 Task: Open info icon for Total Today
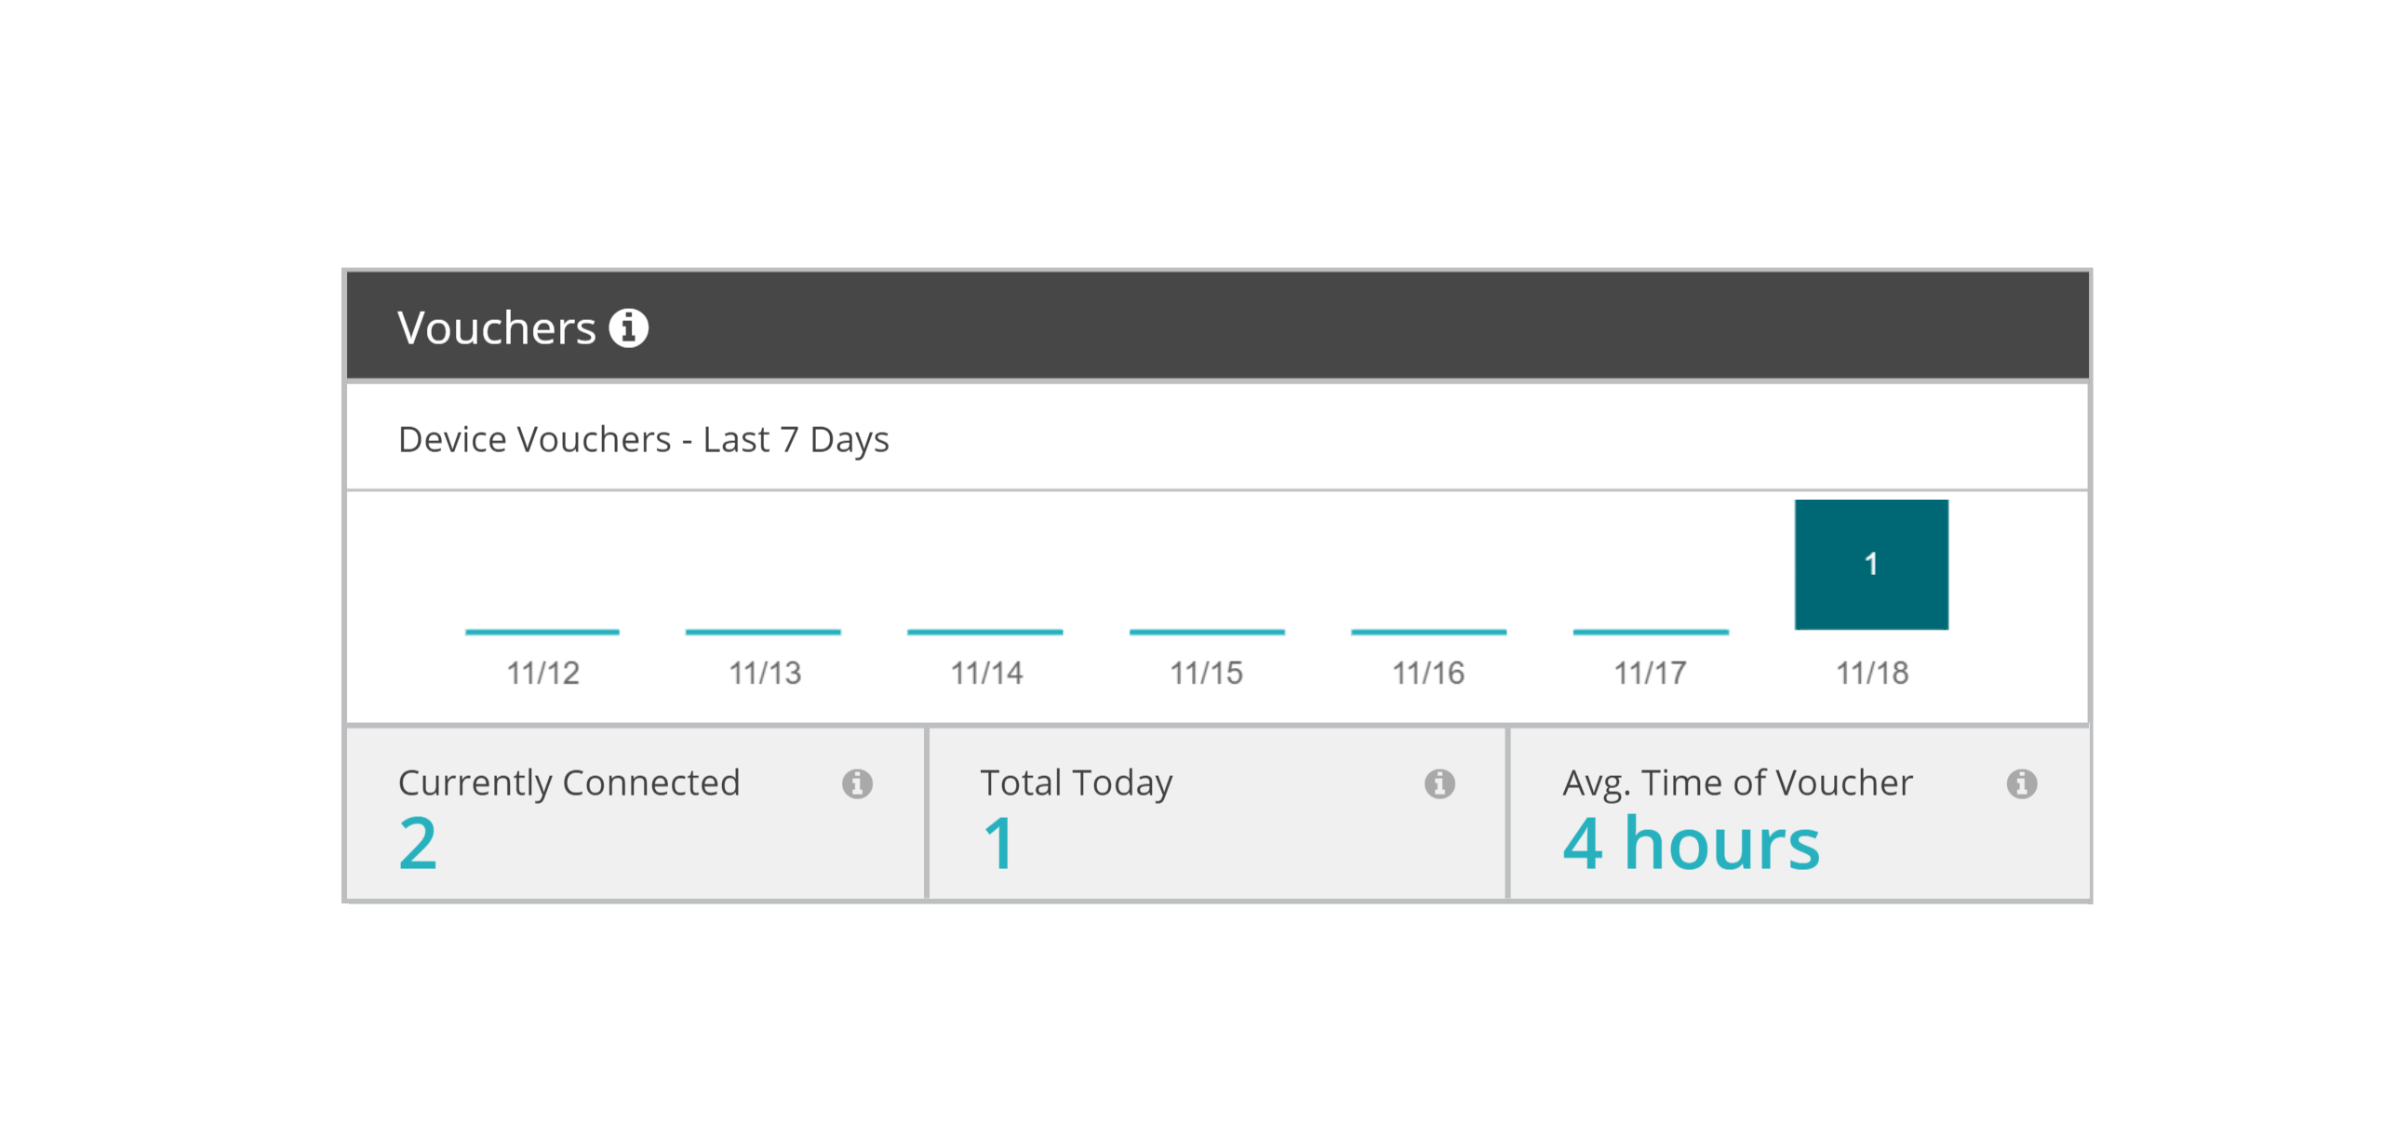pyautogui.click(x=1439, y=783)
